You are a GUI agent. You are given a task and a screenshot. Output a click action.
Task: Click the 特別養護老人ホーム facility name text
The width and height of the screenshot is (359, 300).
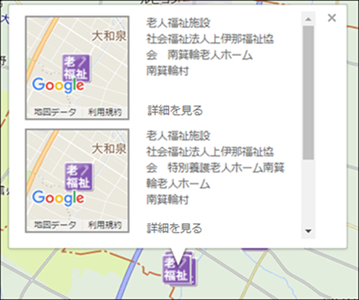[x=215, y=167]
